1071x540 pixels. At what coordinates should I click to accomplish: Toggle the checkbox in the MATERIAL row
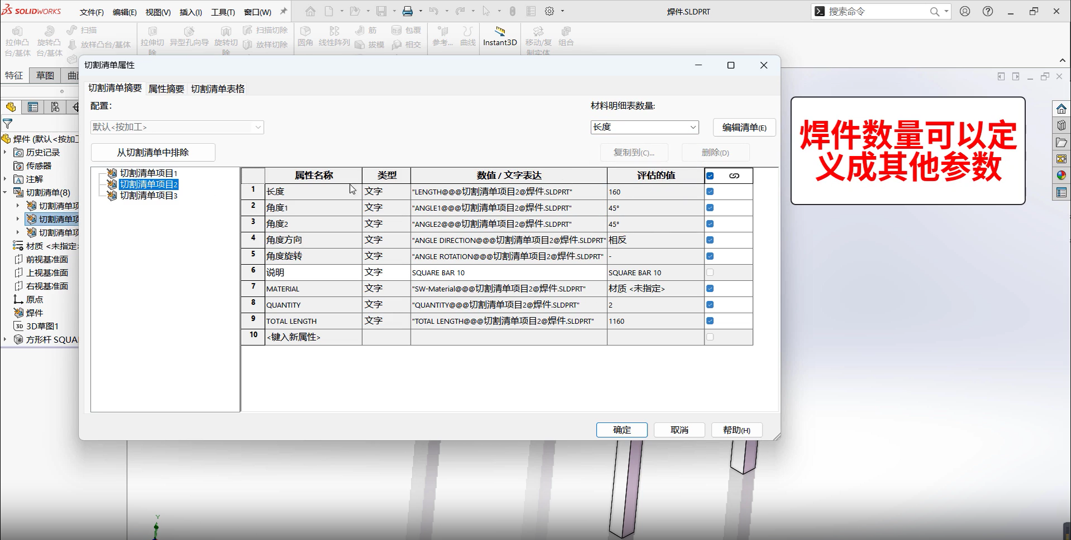point(710,289)
